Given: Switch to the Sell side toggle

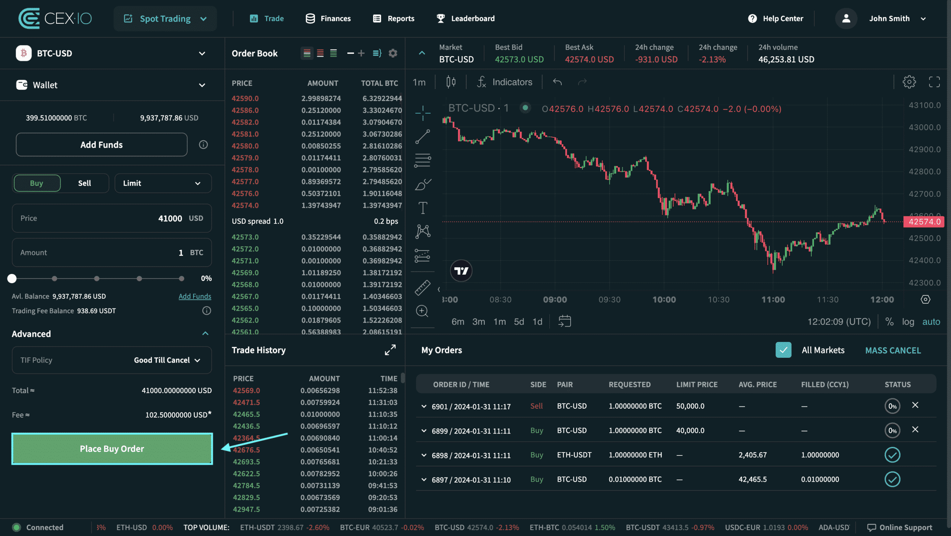Looking at the screenshot, I should (84, 183).
